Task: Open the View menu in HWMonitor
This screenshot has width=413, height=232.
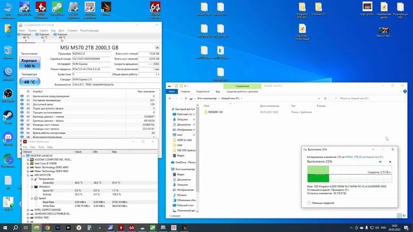Action: pyautogui.click(x=33, y=147)
